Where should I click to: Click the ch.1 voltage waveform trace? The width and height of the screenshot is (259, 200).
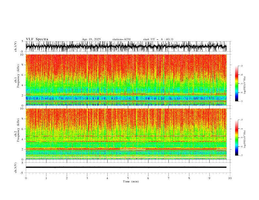(x=126, y=46)
